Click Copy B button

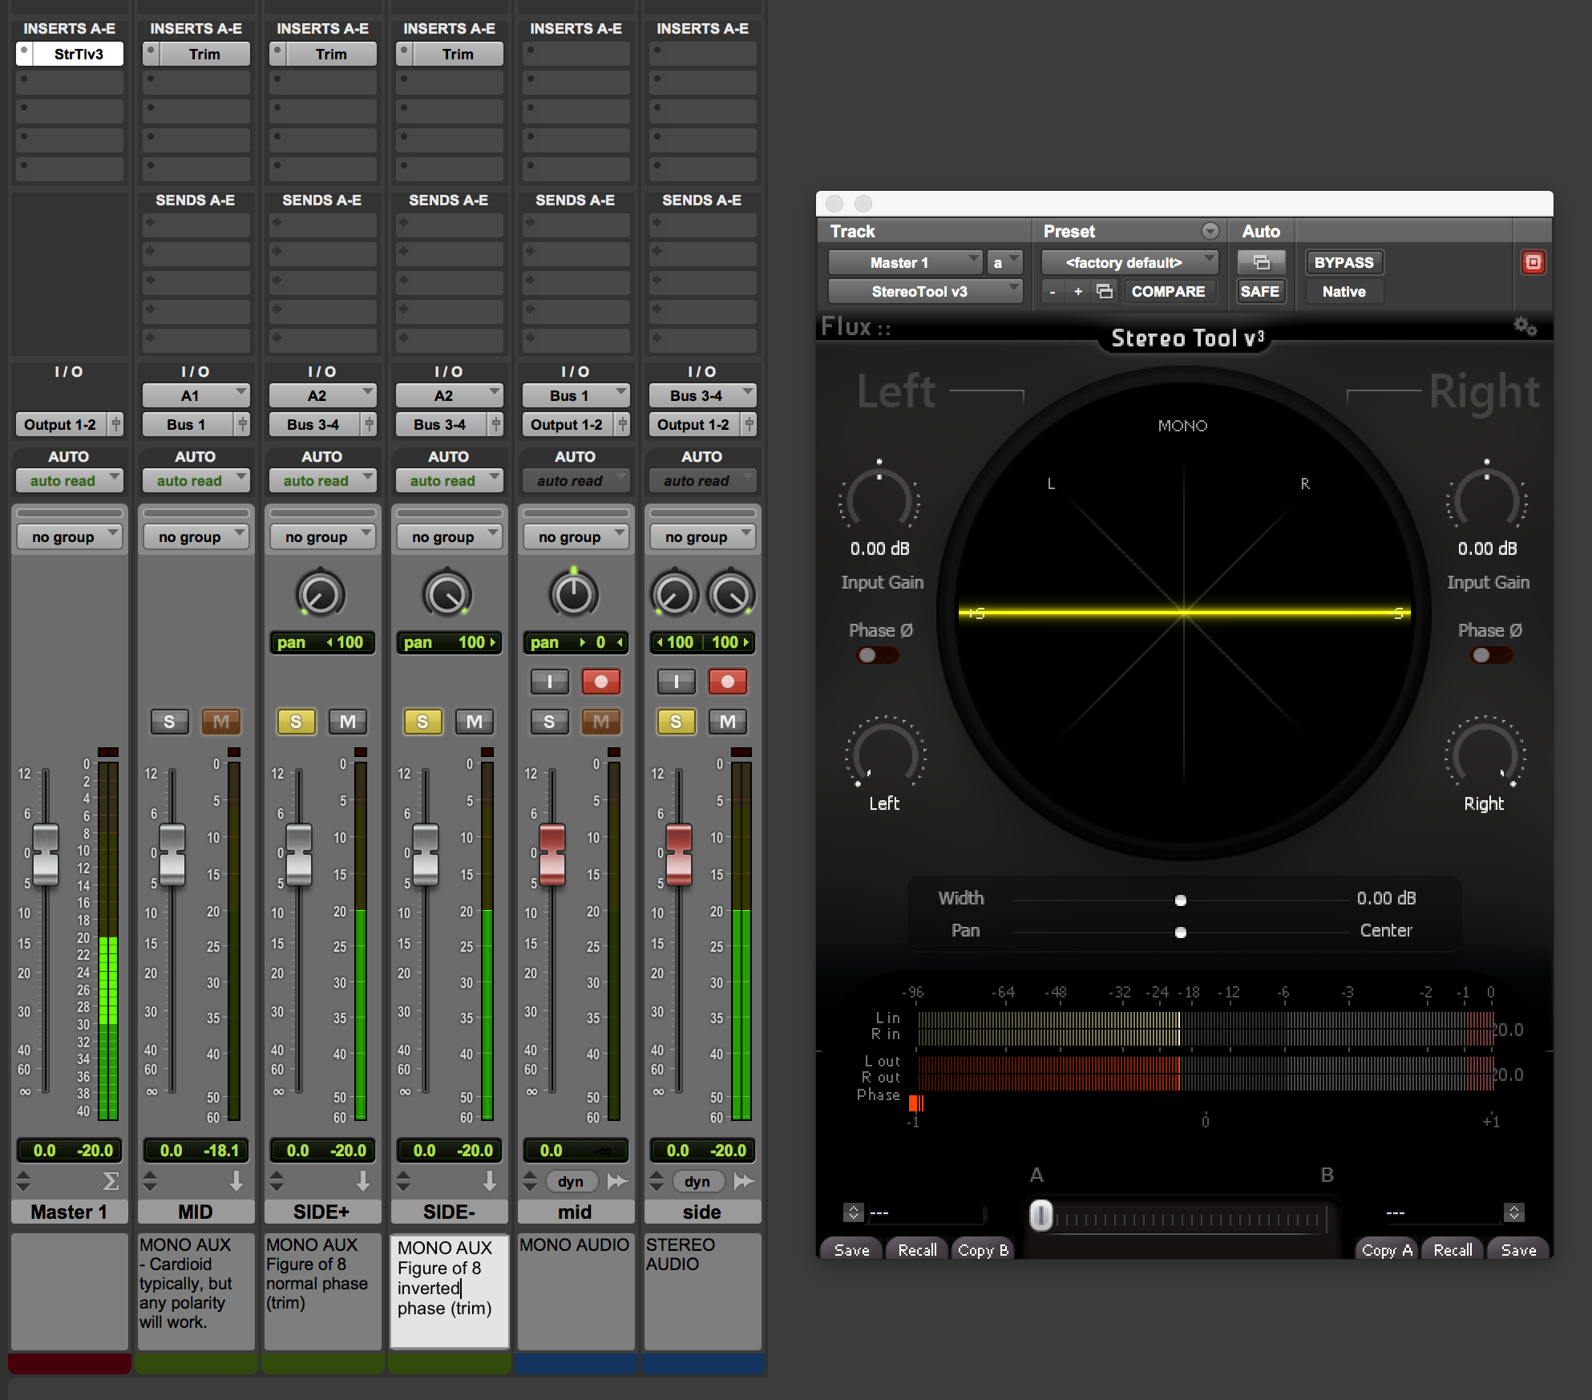(983, 1249)
